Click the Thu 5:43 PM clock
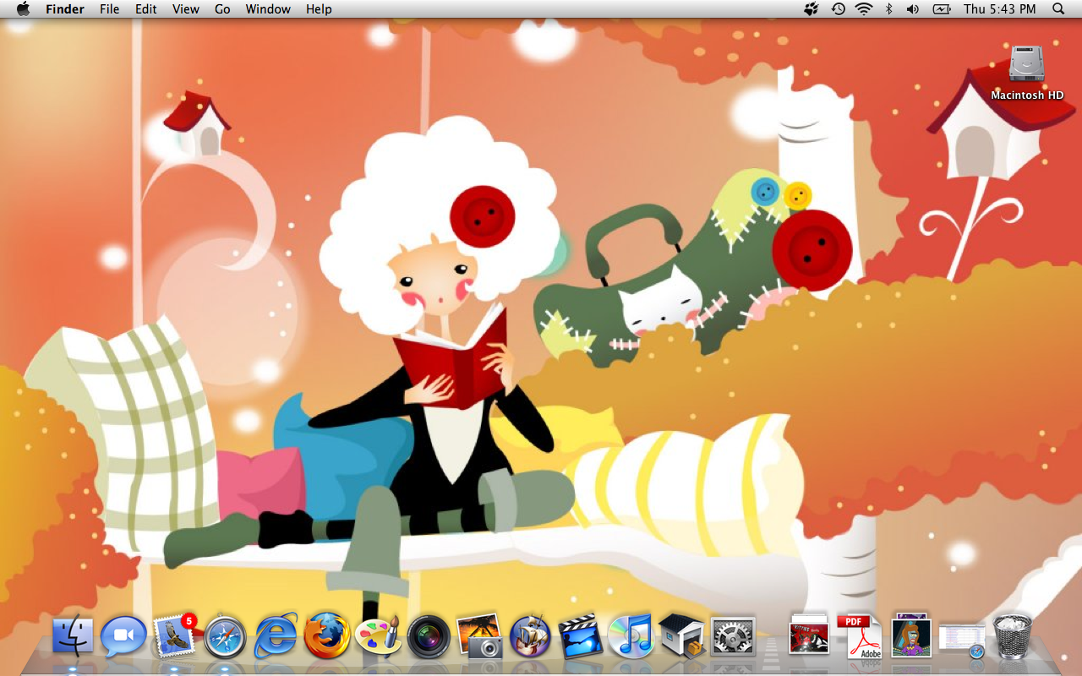The width and height of the screenshot is (1082, 676). pyautogui.click(x=999, y=9)
